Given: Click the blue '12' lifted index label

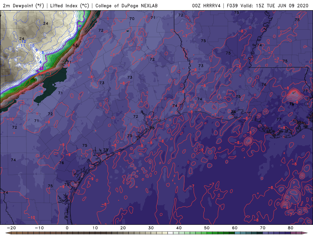Looking at the screenshot, I should tap(24, 42).
